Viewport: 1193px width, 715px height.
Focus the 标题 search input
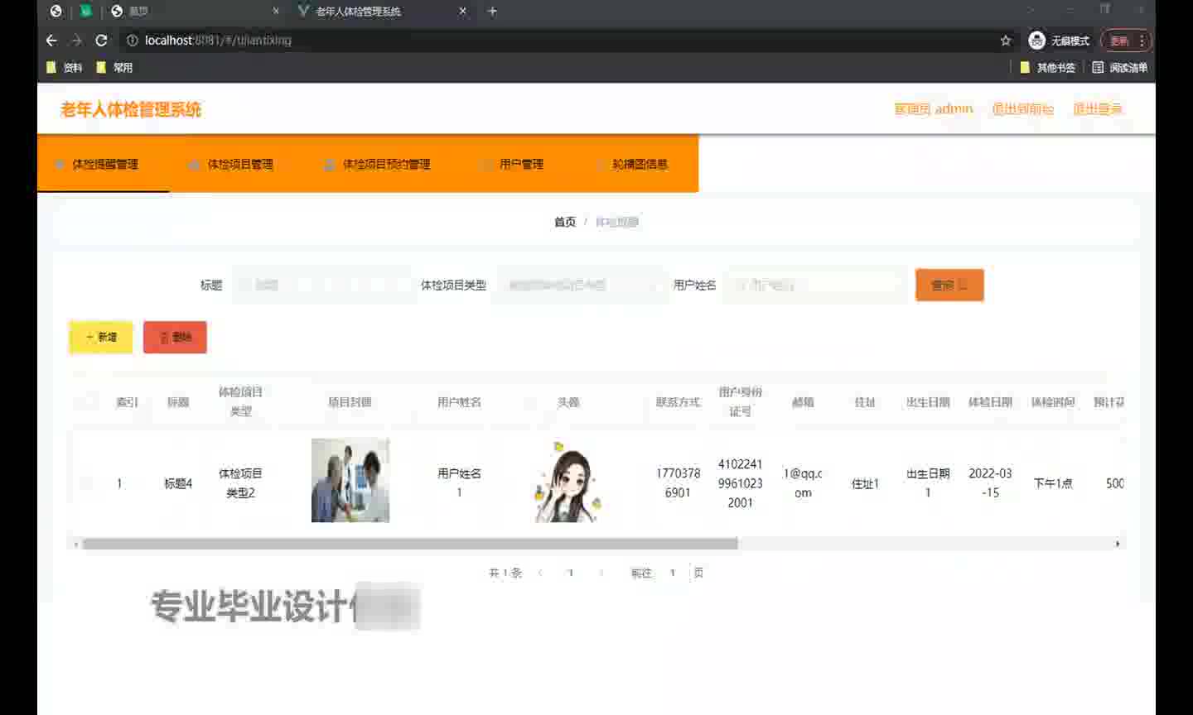coord(320,286)
